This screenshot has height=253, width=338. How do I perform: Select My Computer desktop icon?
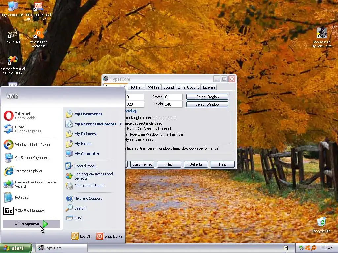pyautogui.click(x=13, y=9)
